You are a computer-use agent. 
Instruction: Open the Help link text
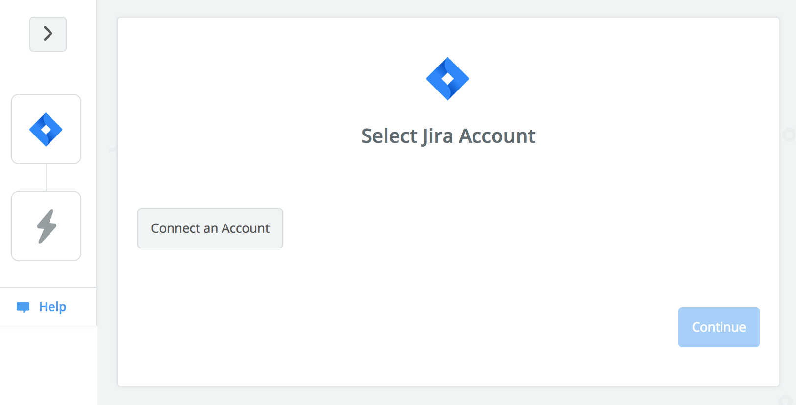pyautogui.click(x=52, y=307)
